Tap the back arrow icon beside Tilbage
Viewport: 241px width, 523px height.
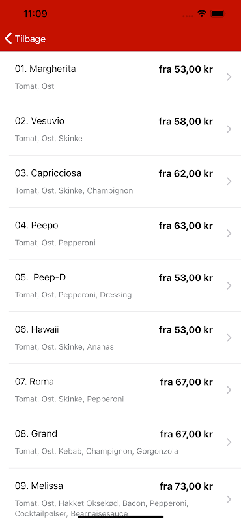point(8,39)
